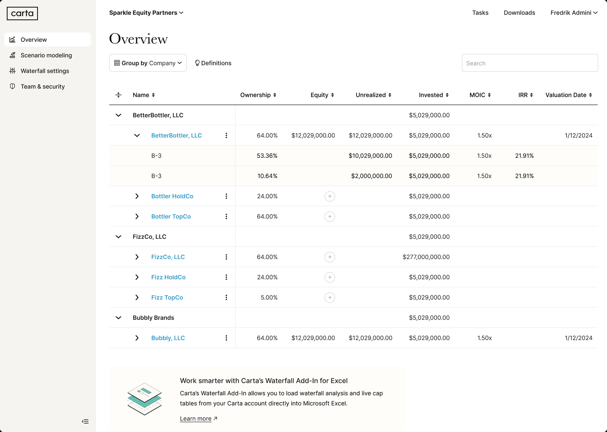Sort table by MOIC column
607x432 pixels.
coord(480,95)
